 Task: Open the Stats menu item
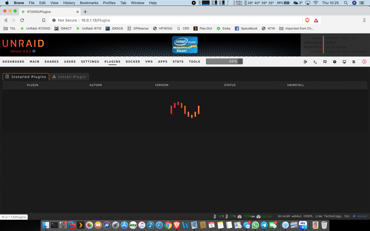(178, 61)
